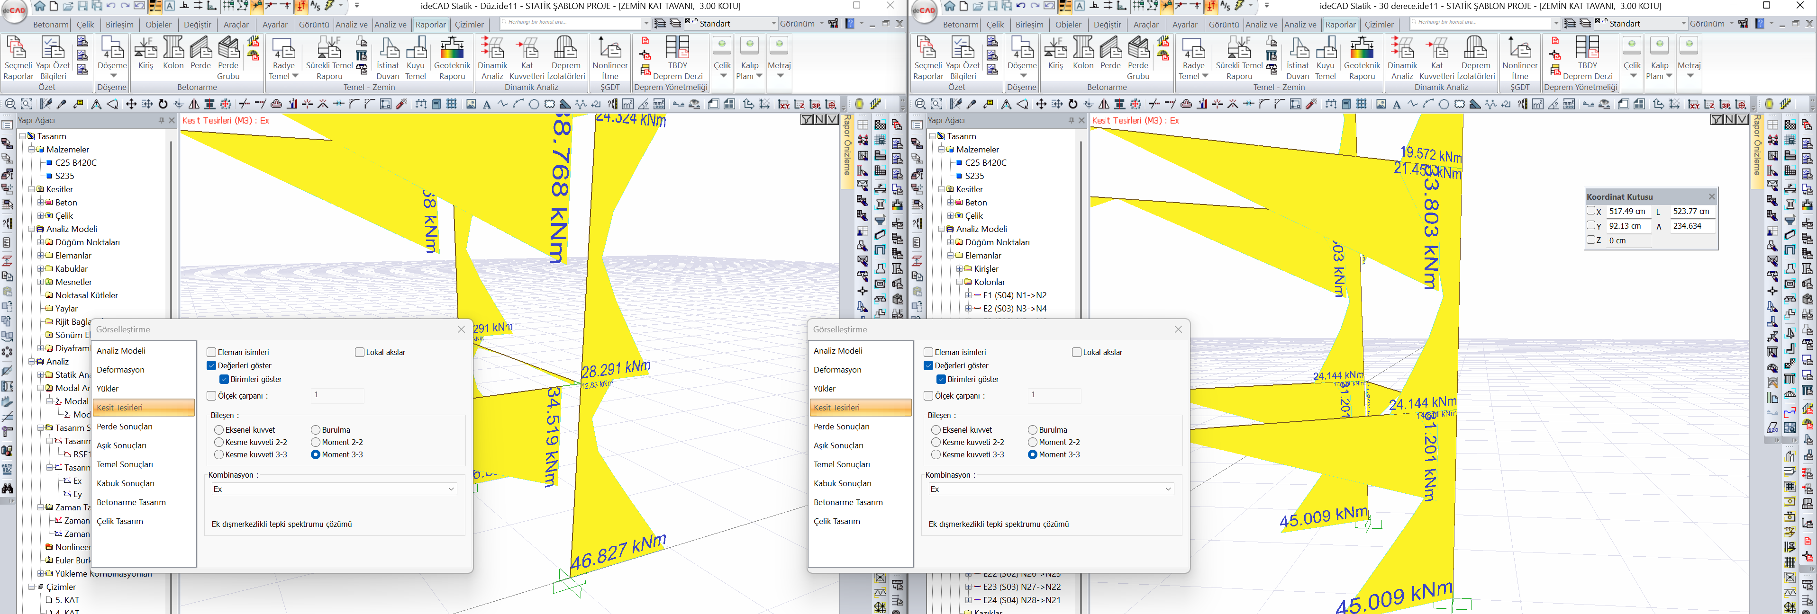Select Moment 2-2 in Düz window dialog
The height and width of the screenshot is (614, 1817).
tap(315, 442)
